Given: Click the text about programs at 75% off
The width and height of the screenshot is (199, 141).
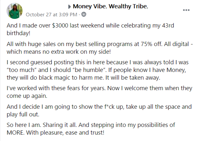Looking at the screenshot, I should point(100,48).
